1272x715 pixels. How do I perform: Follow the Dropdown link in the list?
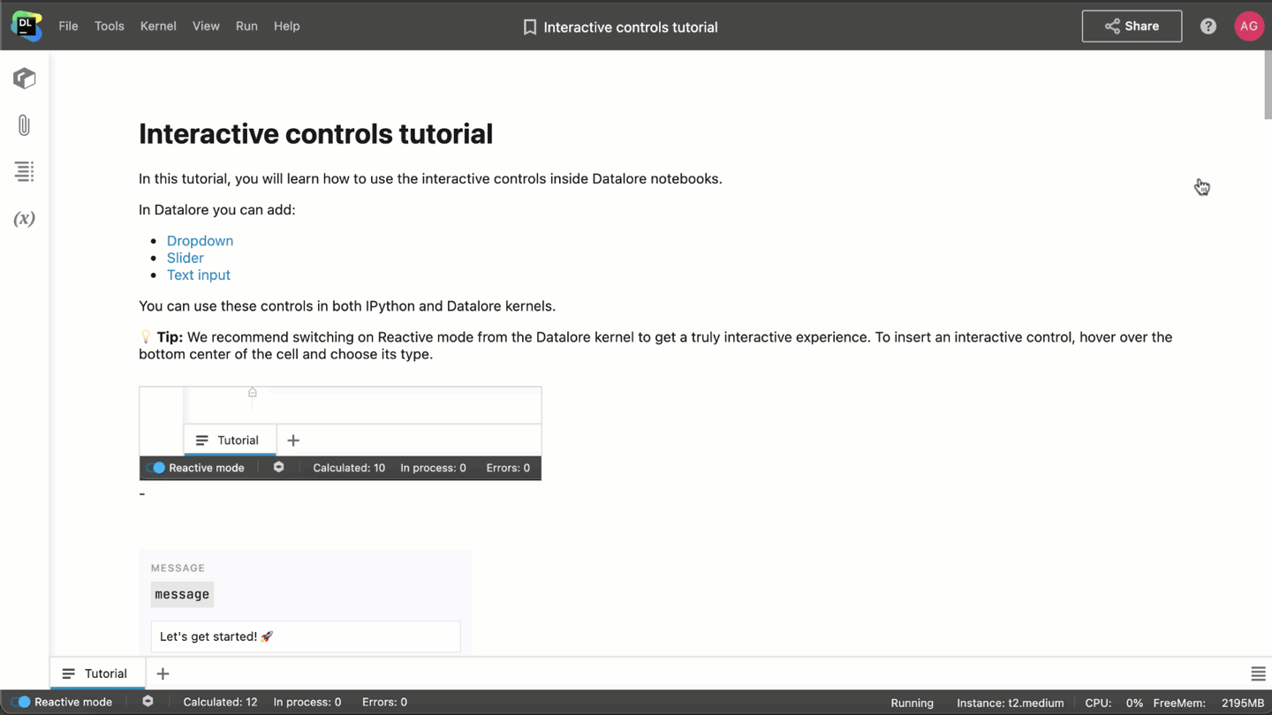[200, 241]
